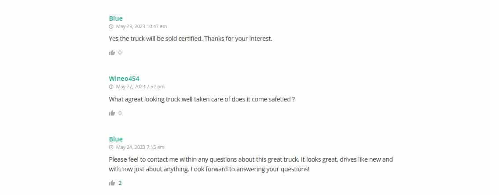Like Blue's May 28 reply with thumbs-up
The image size is (499, 195).
(x=112, y=53)
